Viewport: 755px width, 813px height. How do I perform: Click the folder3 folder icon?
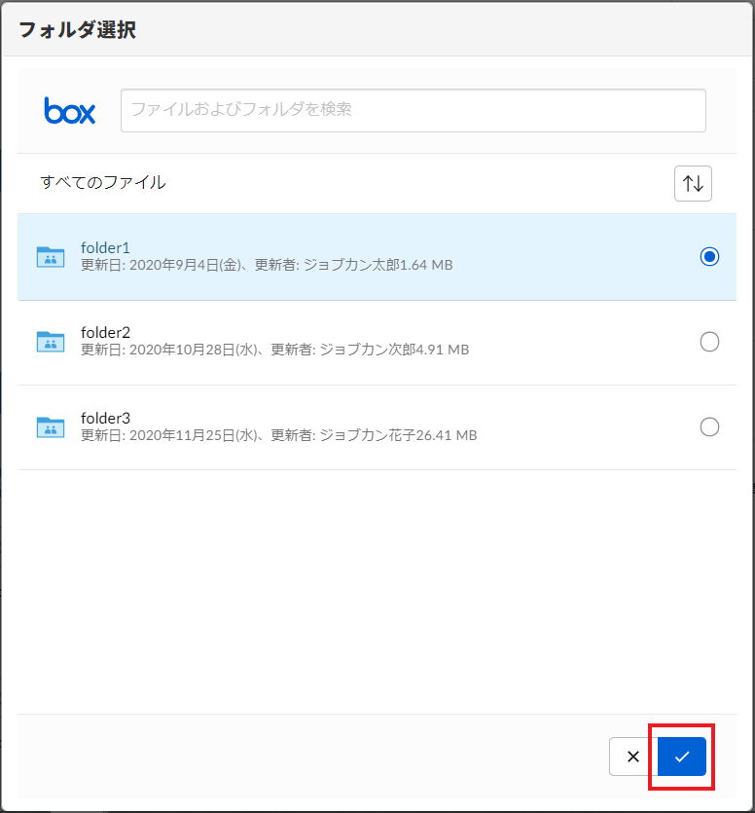pos(51,427)
